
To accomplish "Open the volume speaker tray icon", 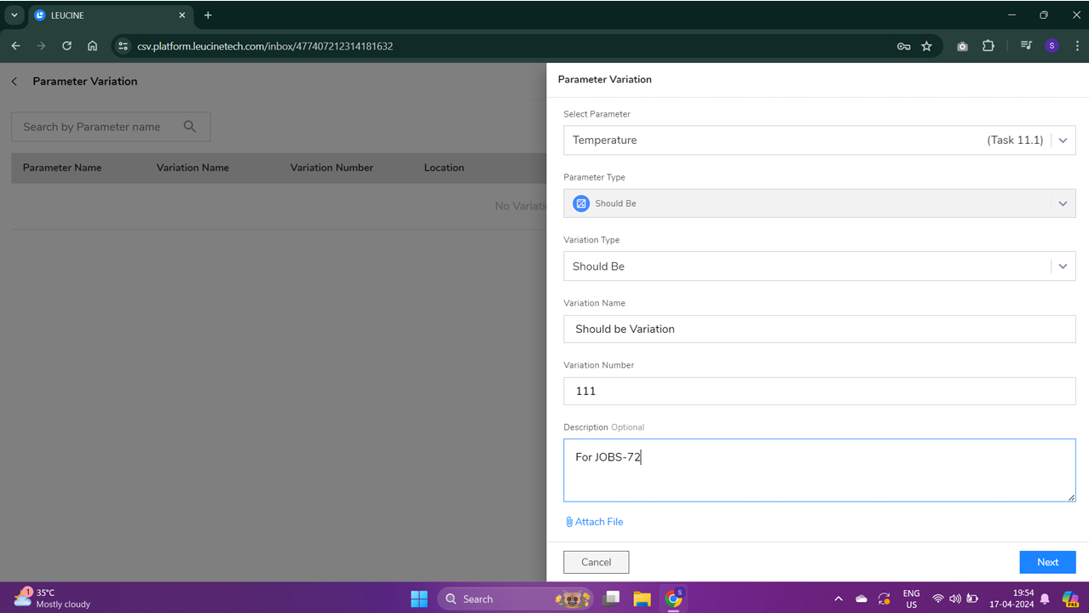I will point(955,599).
